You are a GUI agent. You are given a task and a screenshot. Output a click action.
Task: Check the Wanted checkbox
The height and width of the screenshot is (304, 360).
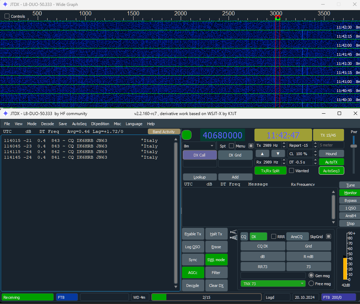[291, 170]
